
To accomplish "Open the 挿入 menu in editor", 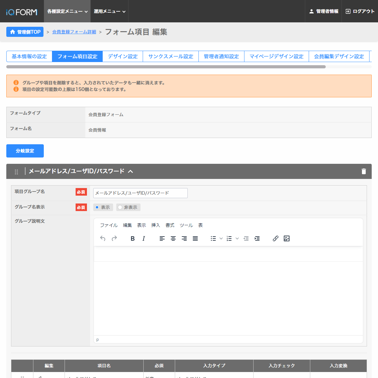I will [156, 225].
